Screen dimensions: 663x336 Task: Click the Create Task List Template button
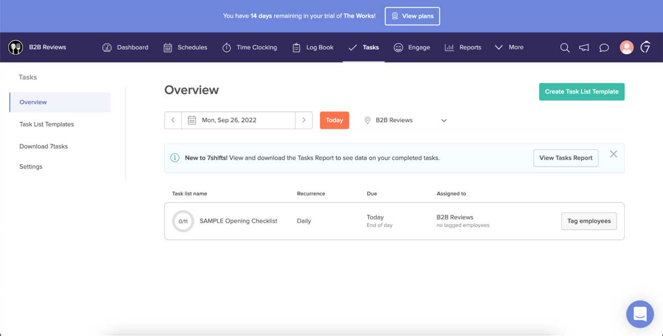(x=581, y=92)
